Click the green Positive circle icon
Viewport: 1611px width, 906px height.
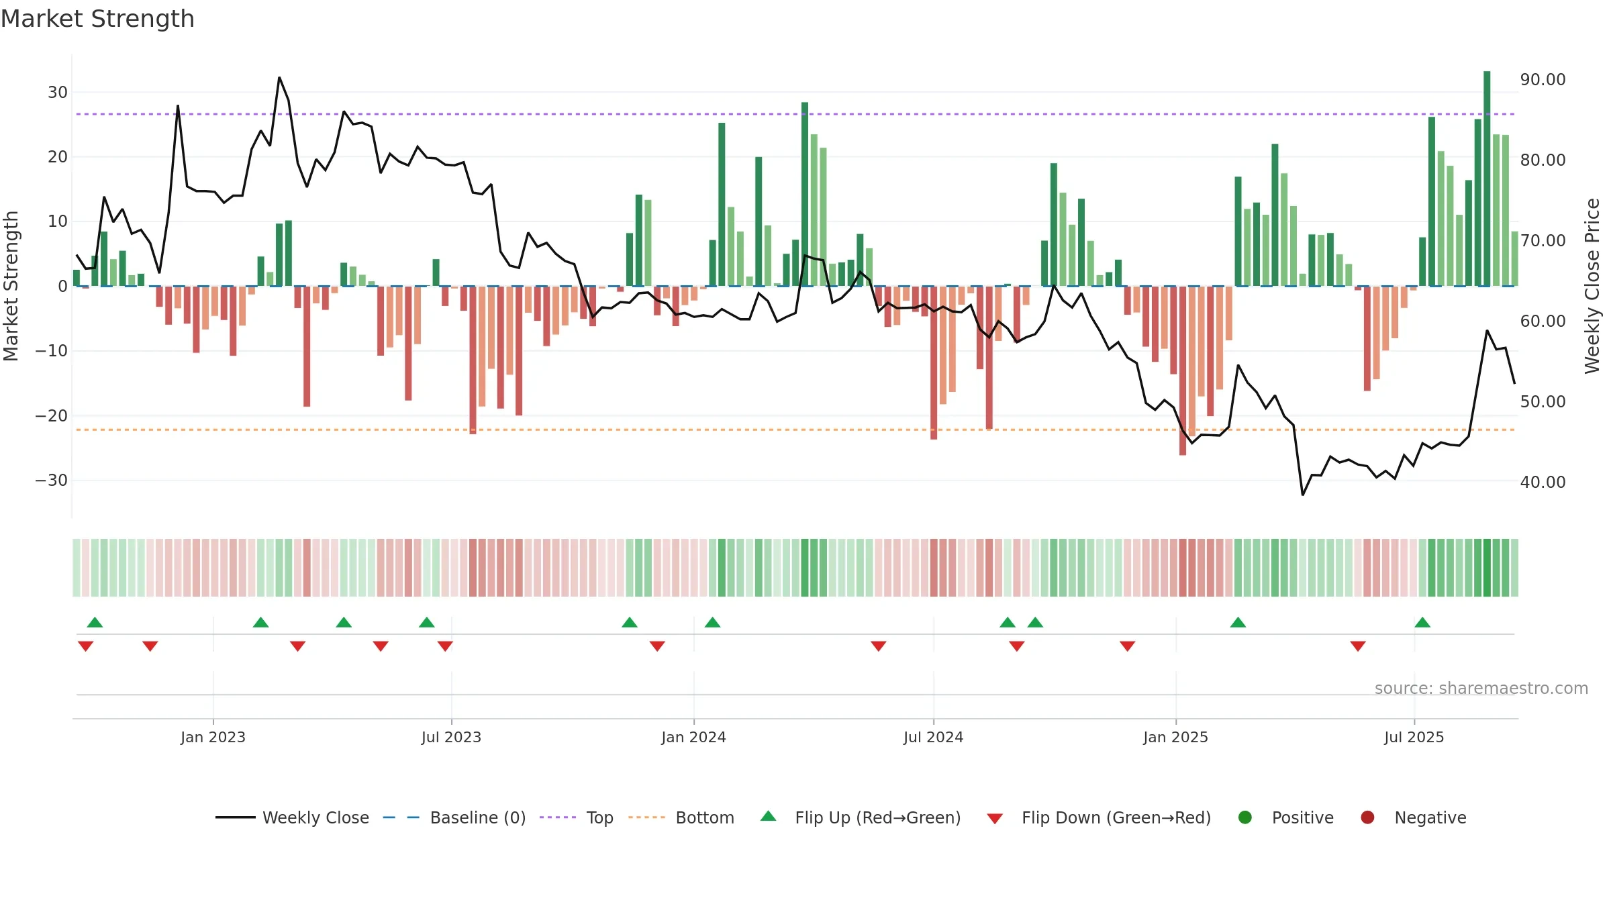tap(1245, 817)
